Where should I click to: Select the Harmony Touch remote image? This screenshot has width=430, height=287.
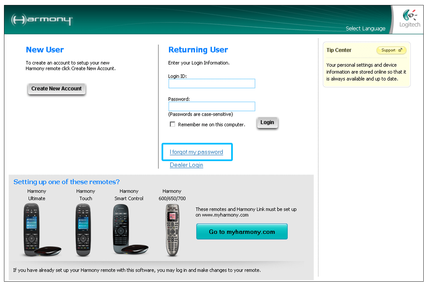point(84,230)
